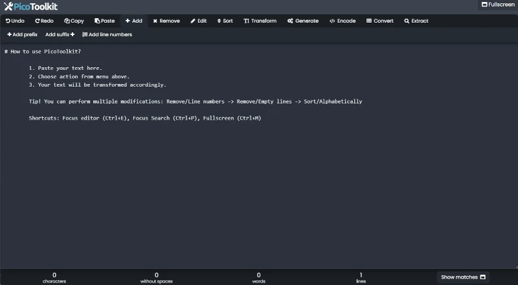Click the Add prefix option
The width and height of the screenshot is (518, 285).
tap(23, 34)
